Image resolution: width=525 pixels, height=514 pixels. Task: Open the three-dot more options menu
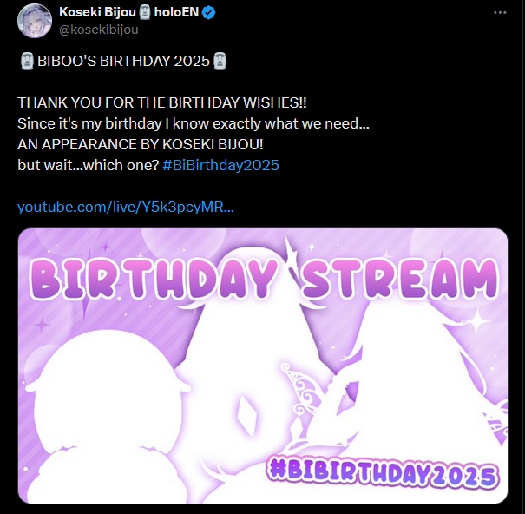point(500,12)
